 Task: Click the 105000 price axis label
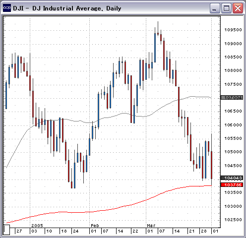click(233, 152)
